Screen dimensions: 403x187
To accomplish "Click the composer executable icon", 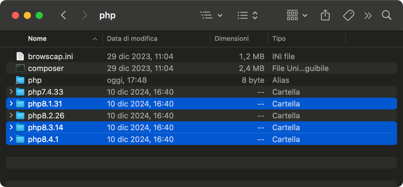I will click(20, 68).
